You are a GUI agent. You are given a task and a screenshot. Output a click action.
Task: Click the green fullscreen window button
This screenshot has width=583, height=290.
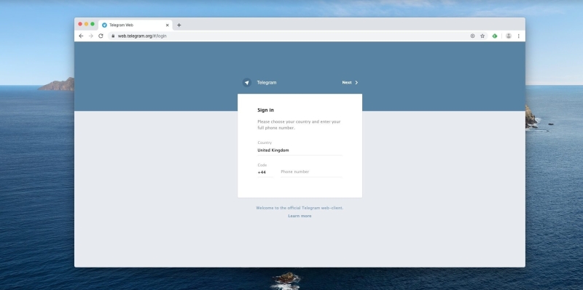[93, 24]
